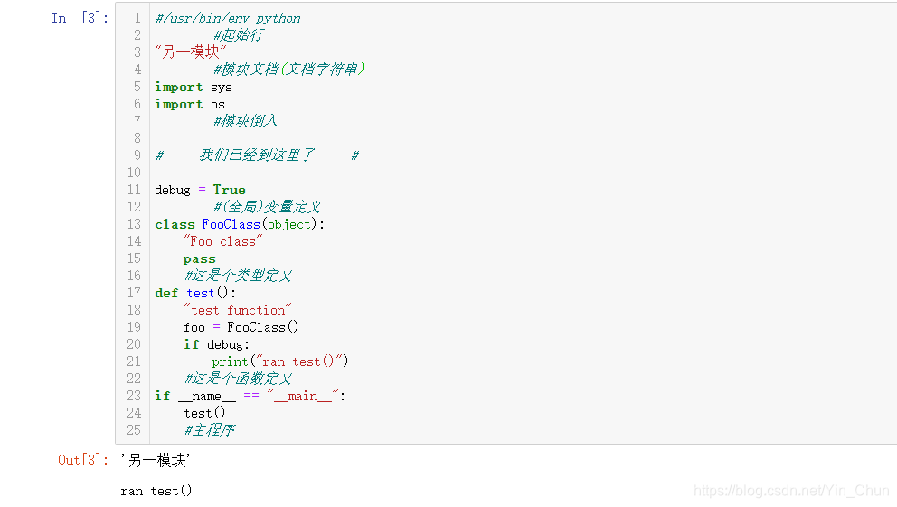Click the print("ran test()") statement
This screenshot has height=507, width=897.
click(x=280, y=361)
